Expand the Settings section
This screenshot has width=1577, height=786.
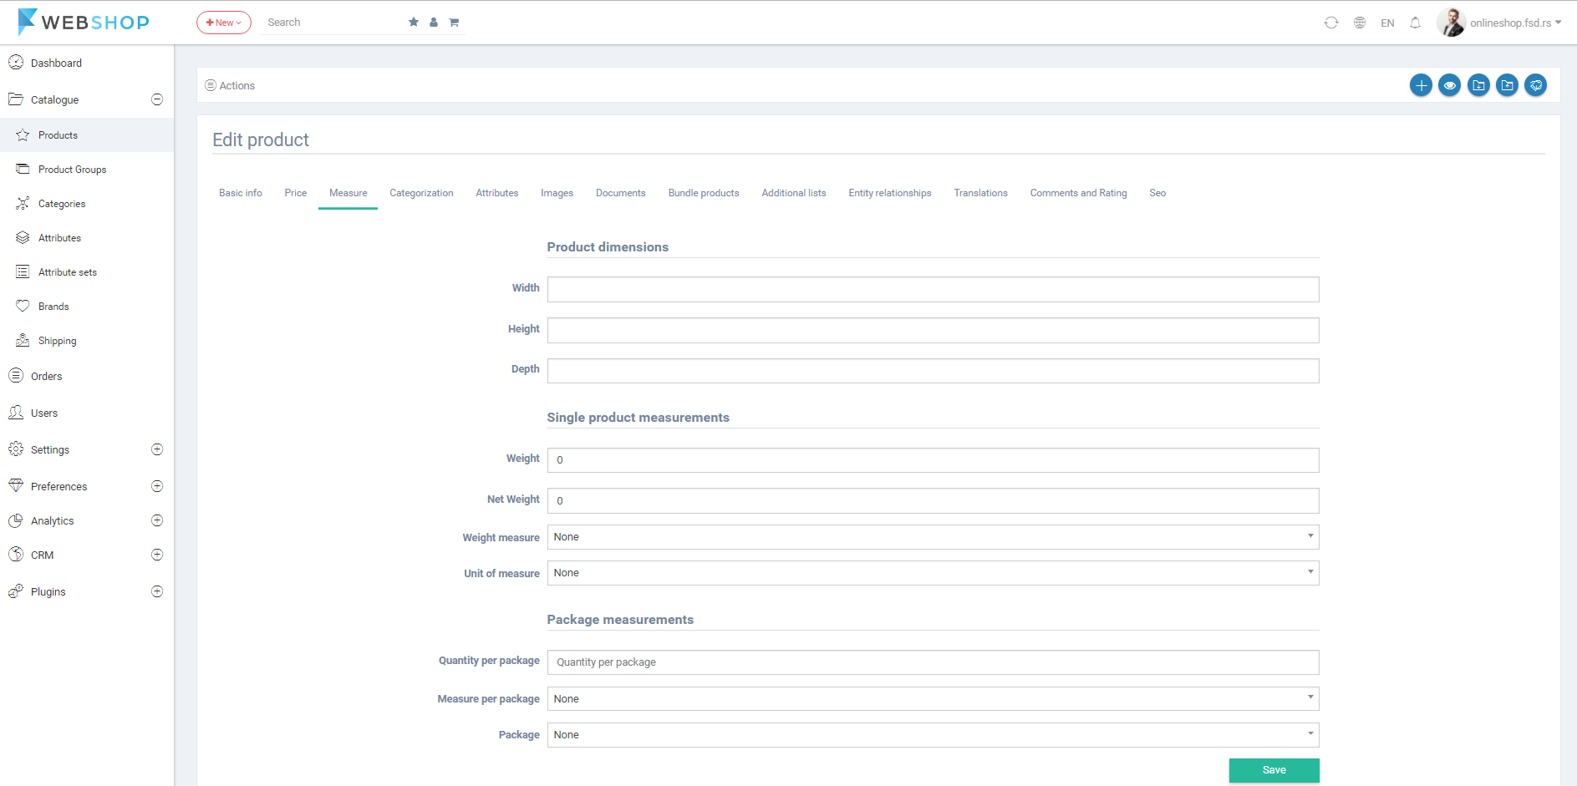point(156,449)
